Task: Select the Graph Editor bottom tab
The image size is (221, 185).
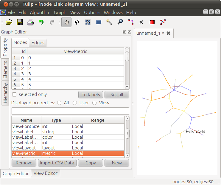Action: click(x=16, y=174)
